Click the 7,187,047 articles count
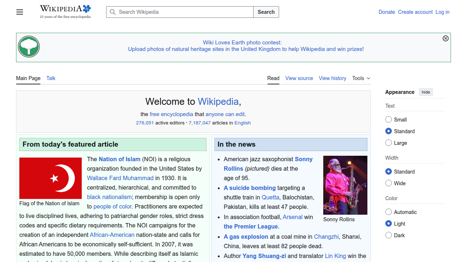 coord(200,123)
